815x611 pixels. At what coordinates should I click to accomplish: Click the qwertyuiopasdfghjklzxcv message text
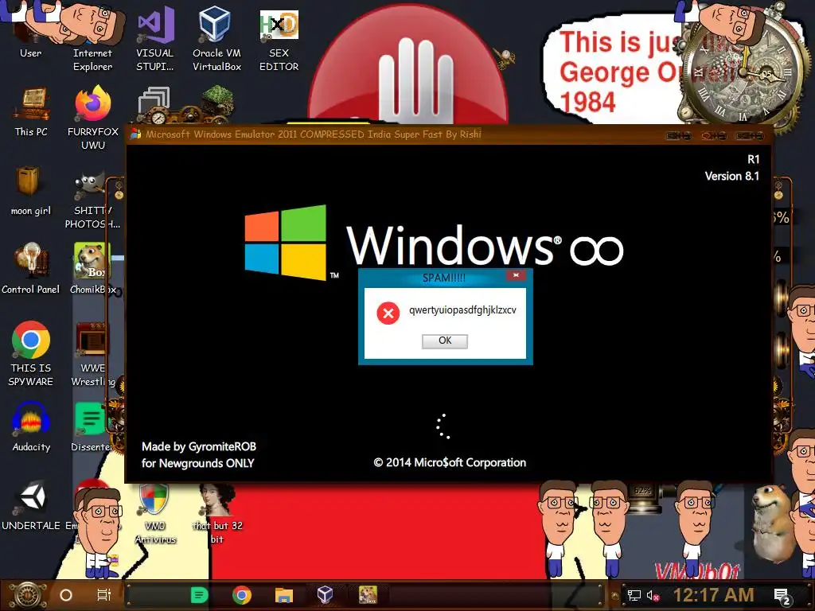coord(462,310)
